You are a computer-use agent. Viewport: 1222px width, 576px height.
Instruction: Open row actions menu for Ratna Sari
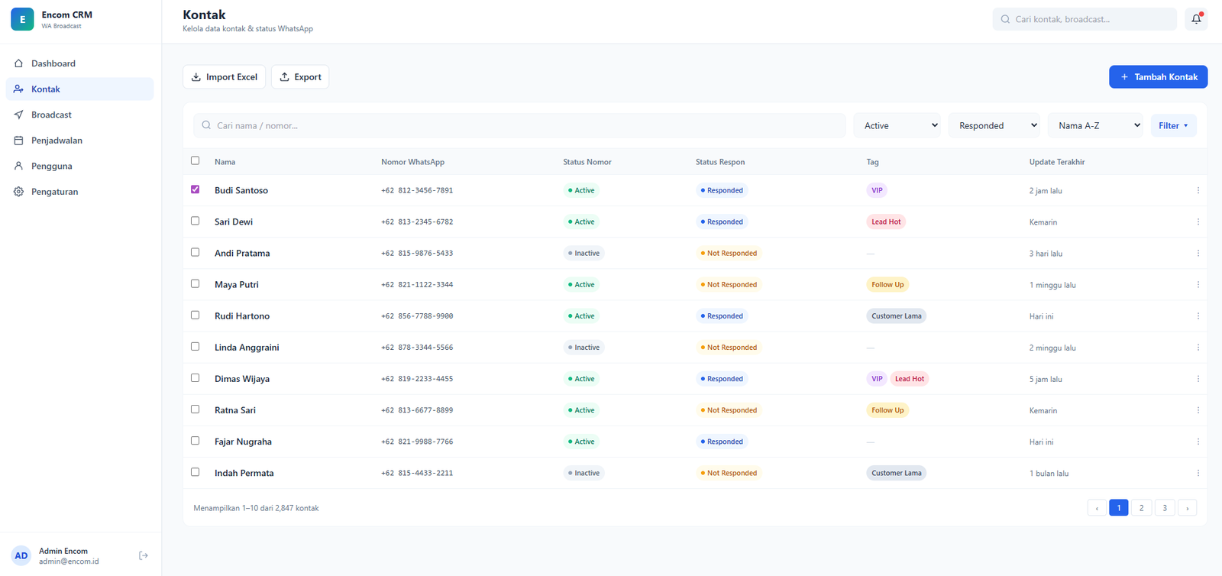pos(1198,410)
